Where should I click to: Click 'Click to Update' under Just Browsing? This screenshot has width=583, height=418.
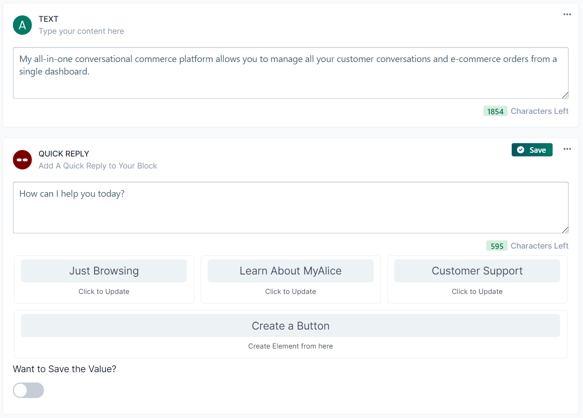click(104, 292)
